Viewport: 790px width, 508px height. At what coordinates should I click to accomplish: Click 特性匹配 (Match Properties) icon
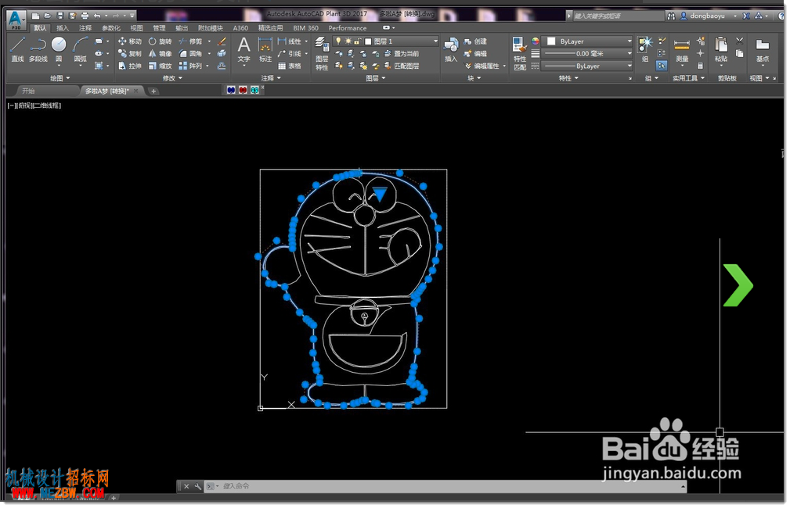[520, 53]
